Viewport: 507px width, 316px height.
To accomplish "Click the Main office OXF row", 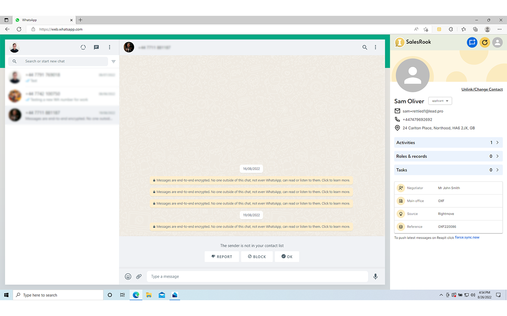I will click(448, 201).
